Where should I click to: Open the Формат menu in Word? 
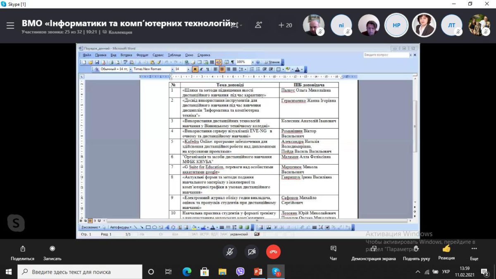tap(142, 55)
